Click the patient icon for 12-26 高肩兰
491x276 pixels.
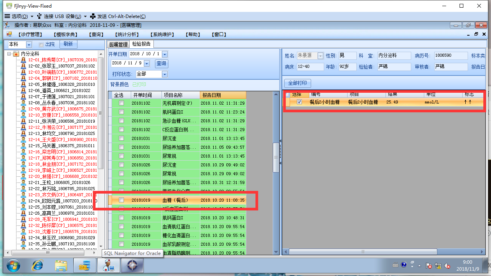pos(24,213)
